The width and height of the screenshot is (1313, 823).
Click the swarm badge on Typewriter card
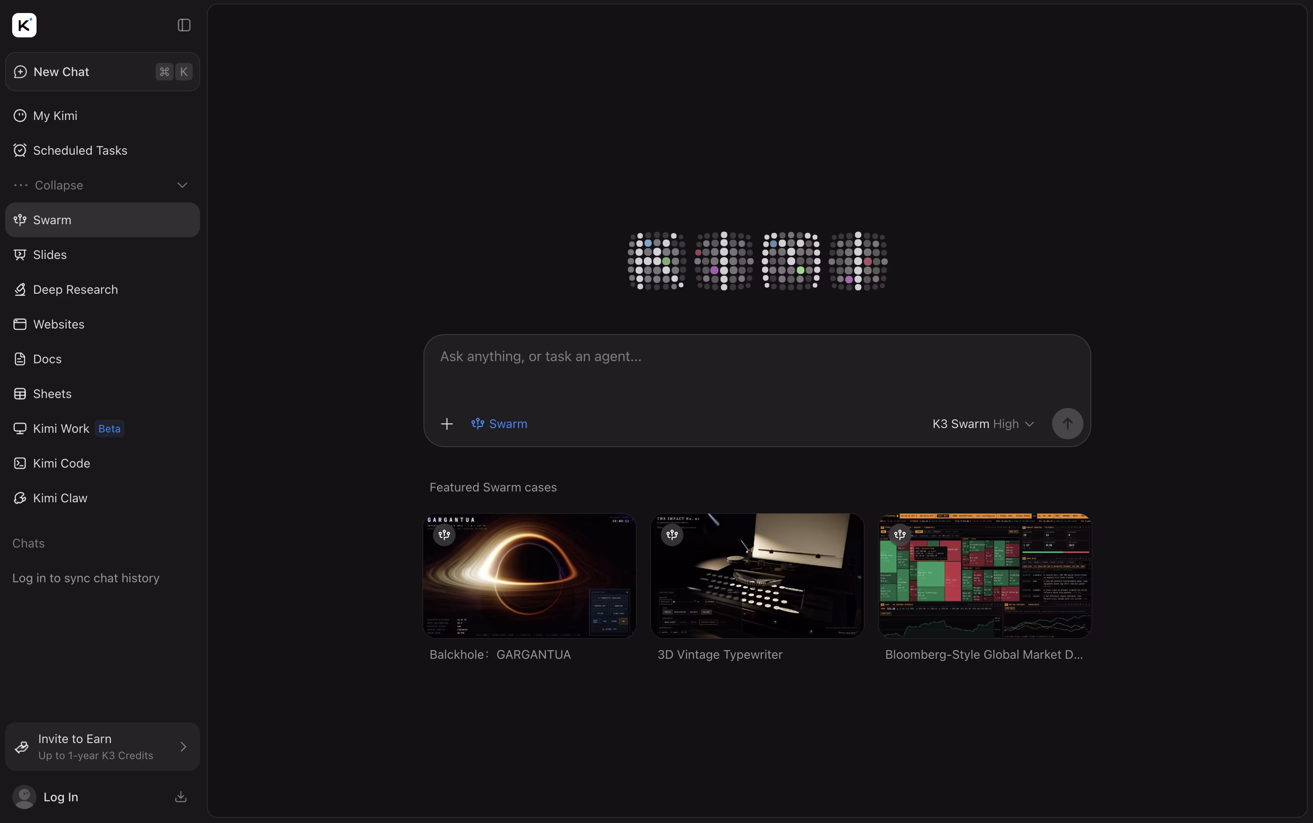(x=672, y=535)
